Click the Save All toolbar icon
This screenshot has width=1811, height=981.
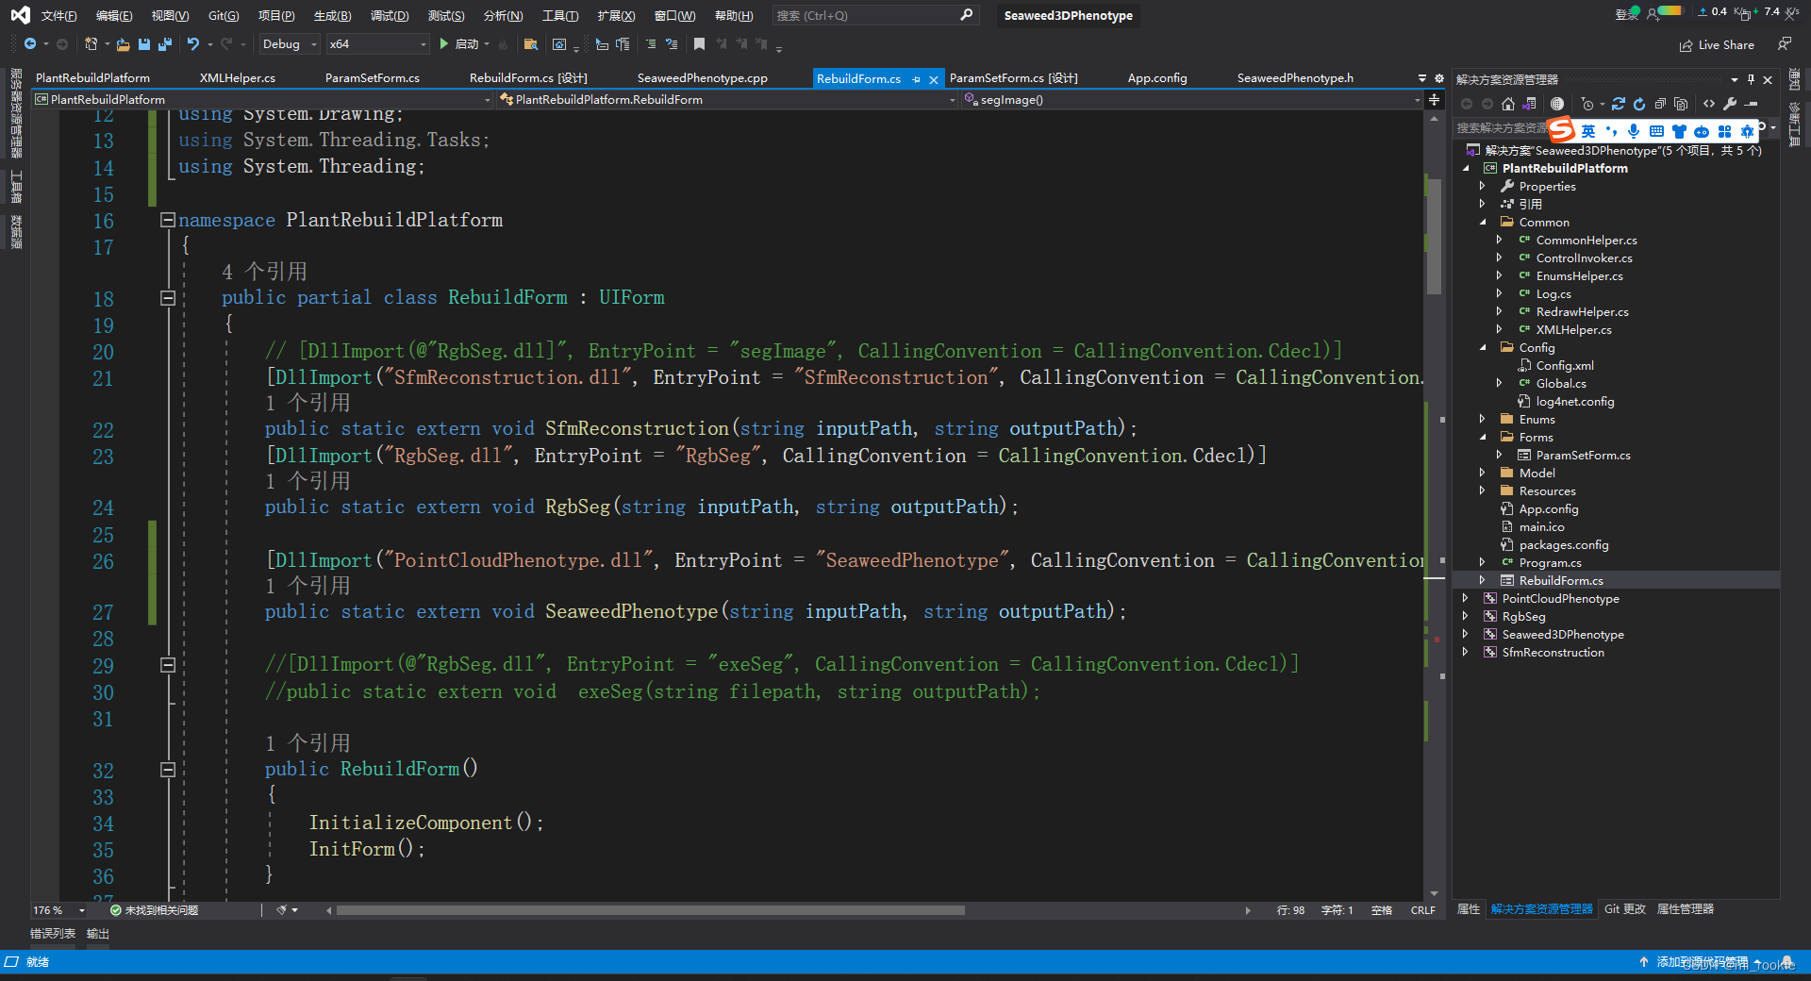[165, 44]
